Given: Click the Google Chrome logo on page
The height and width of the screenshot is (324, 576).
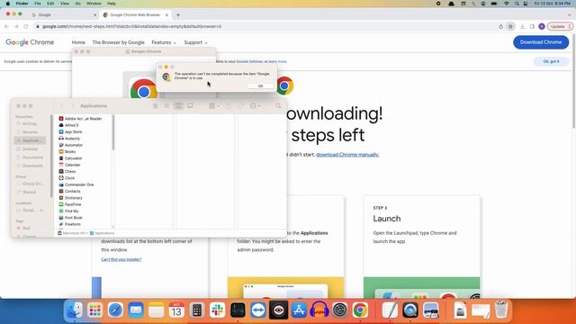Looking at the screenshot, I should (30, 42).
